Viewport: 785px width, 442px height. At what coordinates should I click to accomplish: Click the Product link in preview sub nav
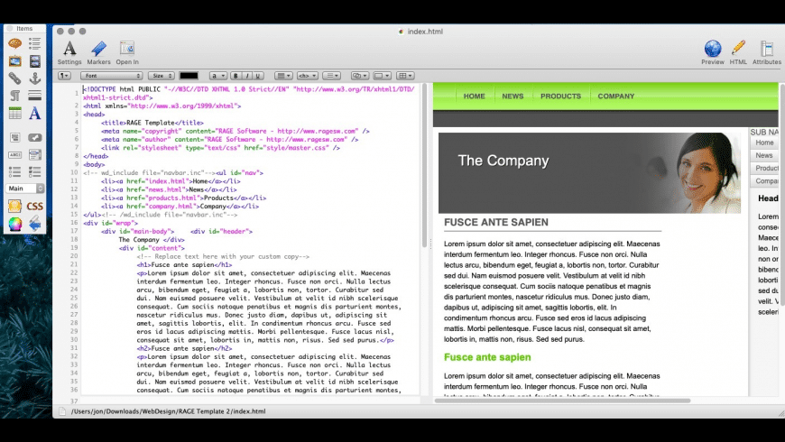pos(764,168)
